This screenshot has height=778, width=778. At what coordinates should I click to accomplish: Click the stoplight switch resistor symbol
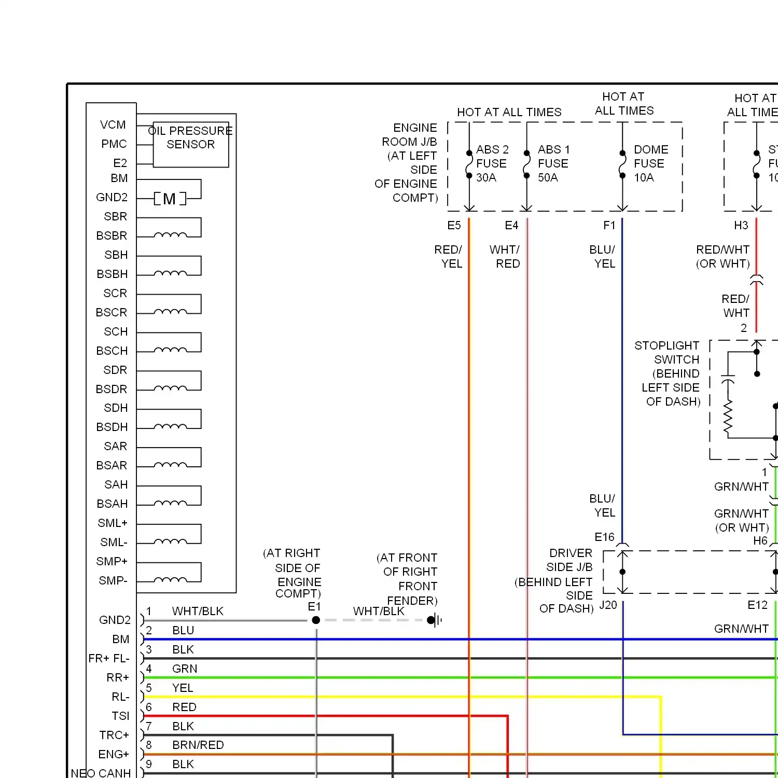[728, 416]
